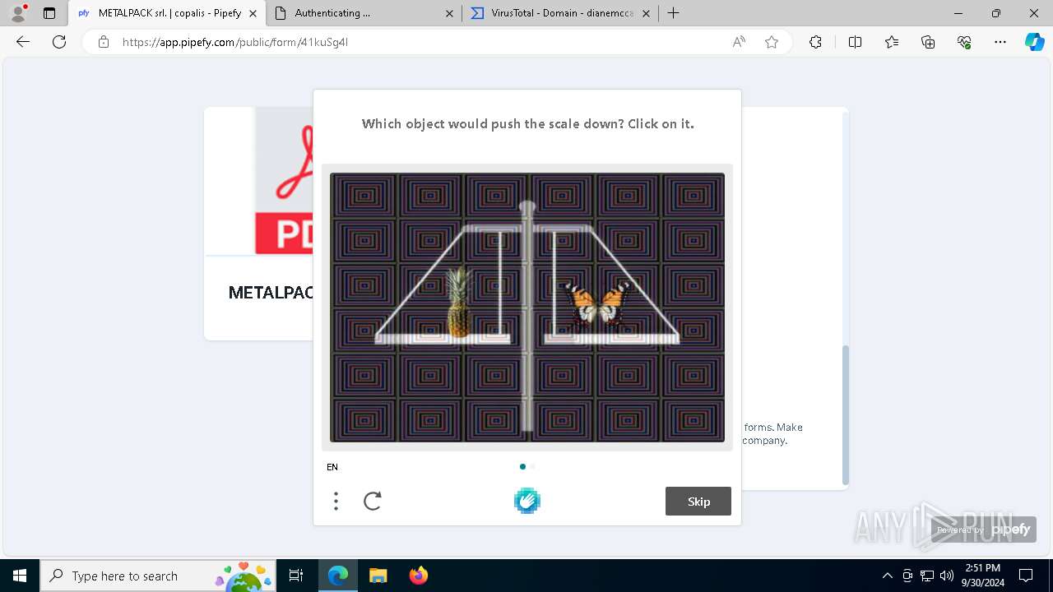This screenshot has width=1053, height=592.
Task: Click the pineapple on the scale
Action: [459, 303]
